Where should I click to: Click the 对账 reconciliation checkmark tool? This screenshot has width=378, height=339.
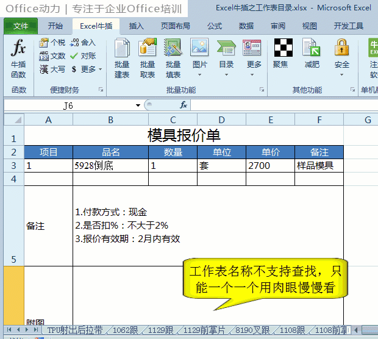(83, 56)
